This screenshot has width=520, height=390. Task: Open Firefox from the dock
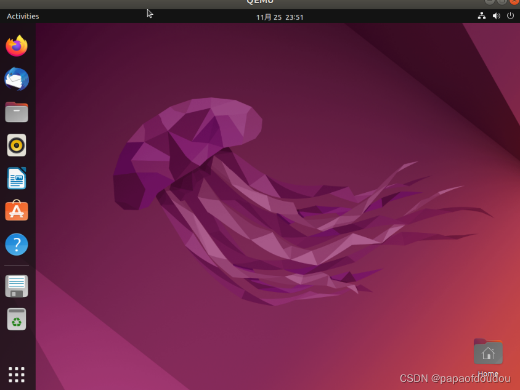point(17,46)
